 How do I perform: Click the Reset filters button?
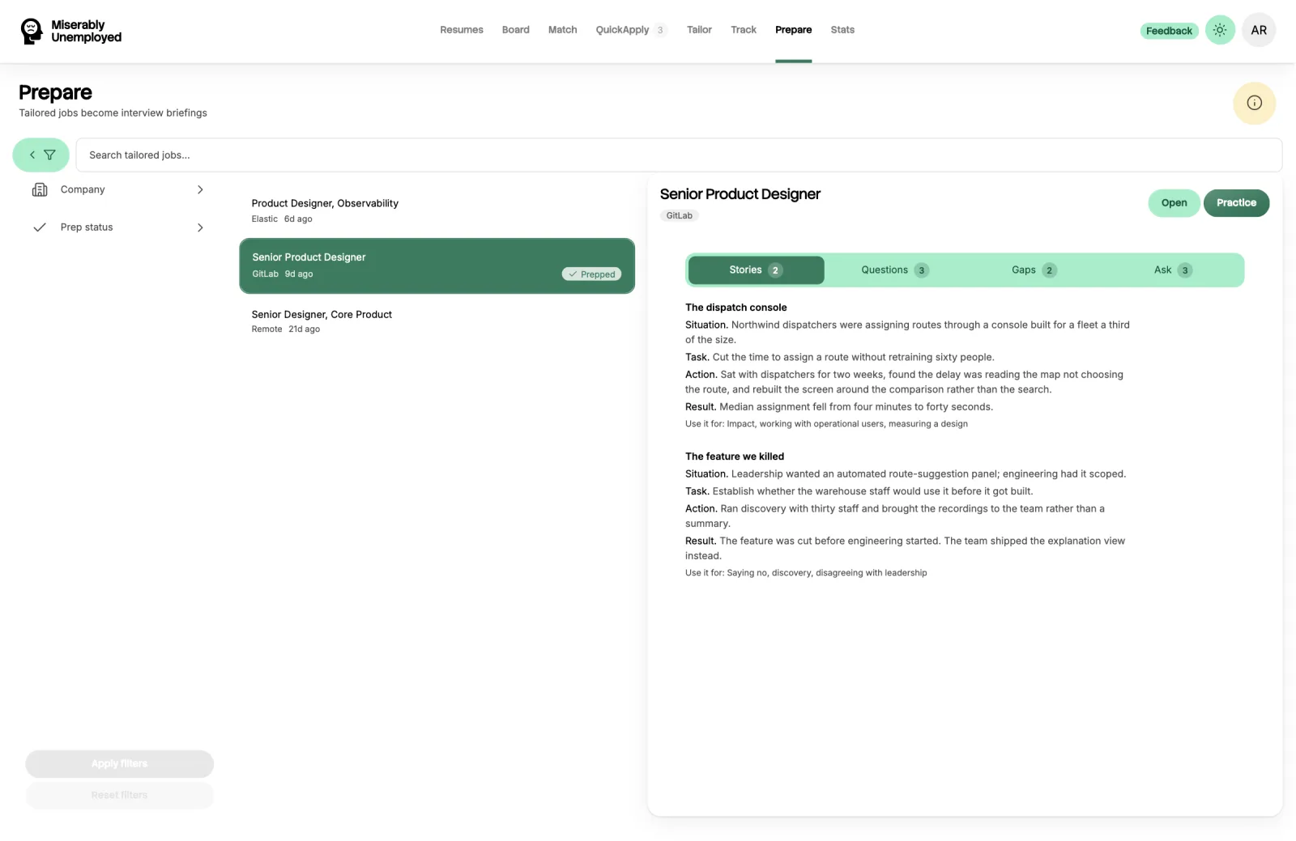tap(119, 795)
